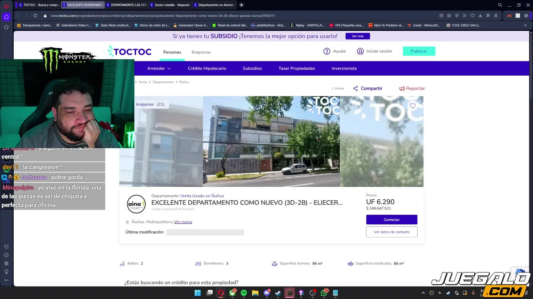The width and height of the screenshot is (533, 299).
Task: Open File Explorer from the taskbar
Action: tap(255, 293)
